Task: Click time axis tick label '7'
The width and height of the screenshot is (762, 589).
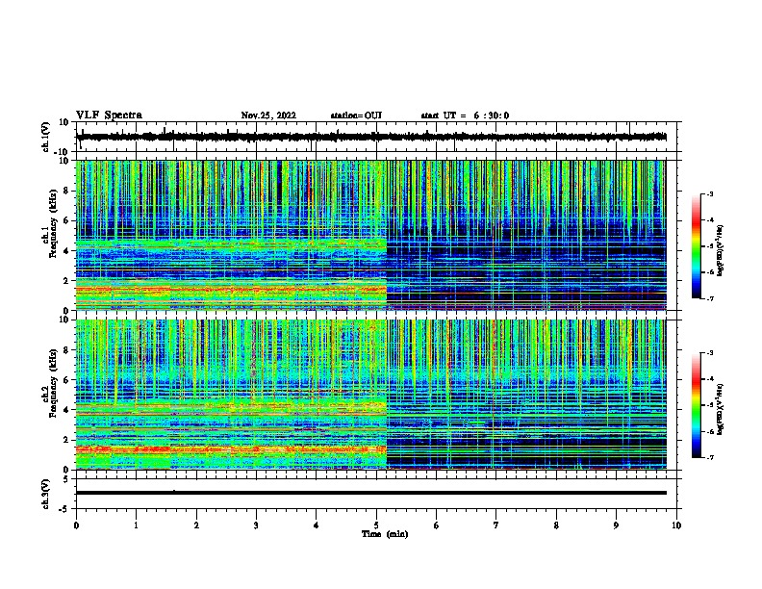Action: click(496, 525)
